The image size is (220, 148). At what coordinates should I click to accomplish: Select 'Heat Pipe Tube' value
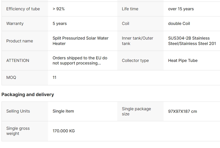[183, 61]
